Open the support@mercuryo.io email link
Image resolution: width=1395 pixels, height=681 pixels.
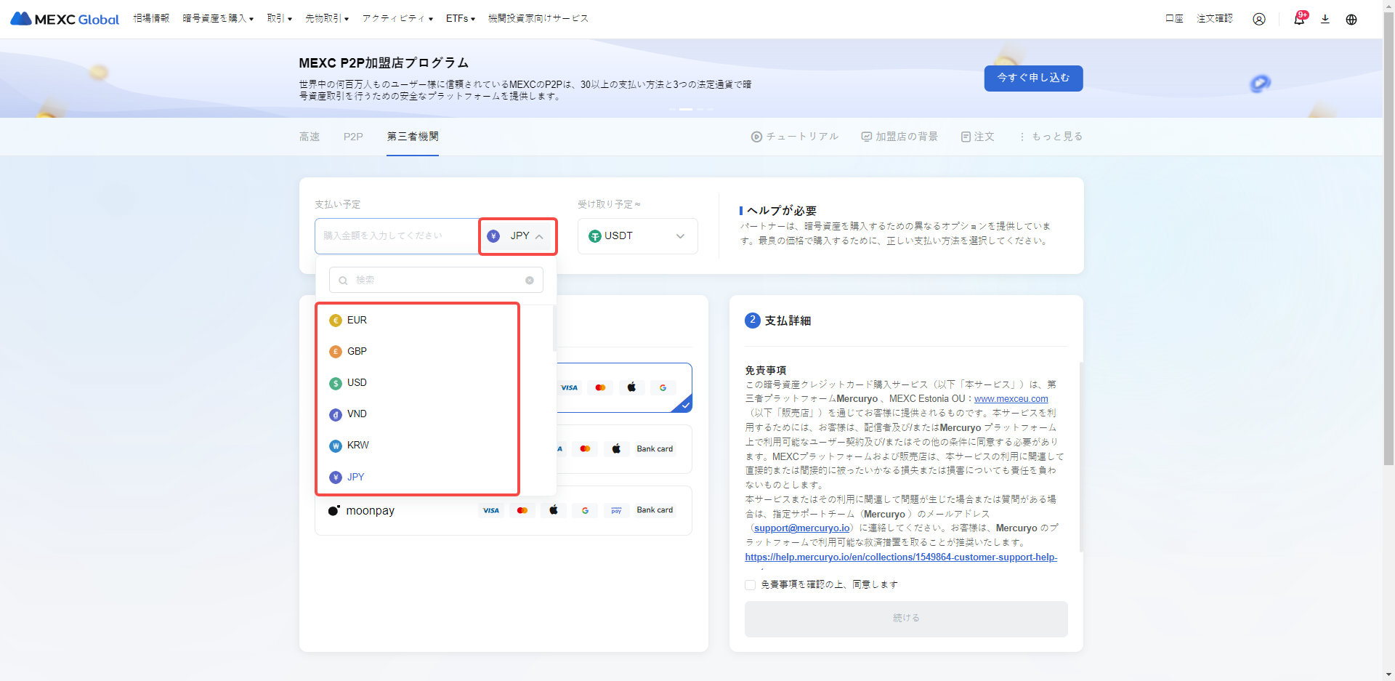[x=801, y=528]
